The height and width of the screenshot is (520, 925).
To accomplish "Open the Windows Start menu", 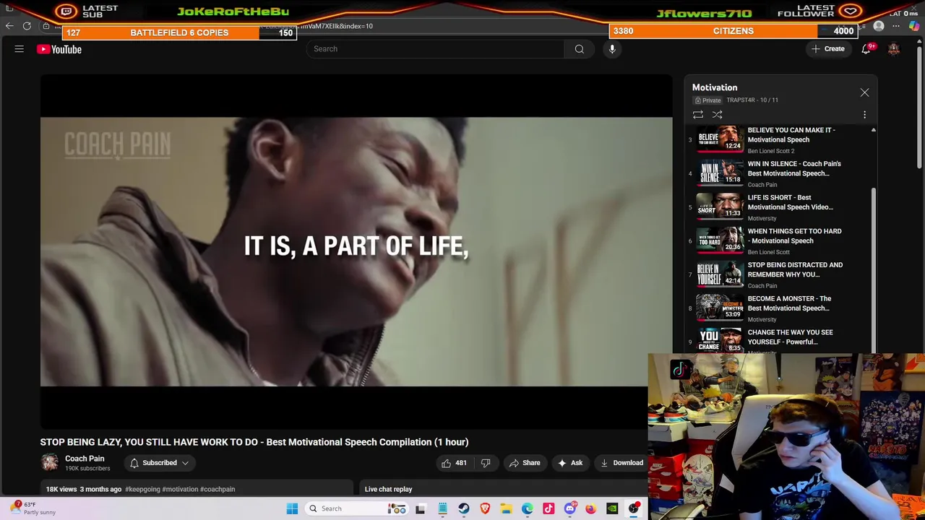I will pos(292,508).
